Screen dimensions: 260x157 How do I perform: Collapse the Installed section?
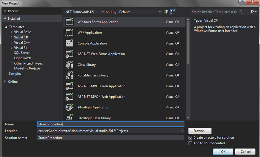(x=5, y=19)
